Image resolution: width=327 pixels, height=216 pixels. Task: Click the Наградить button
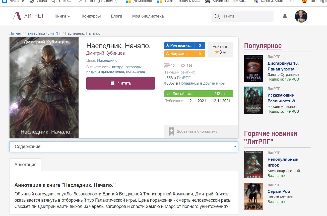point(179,54)
